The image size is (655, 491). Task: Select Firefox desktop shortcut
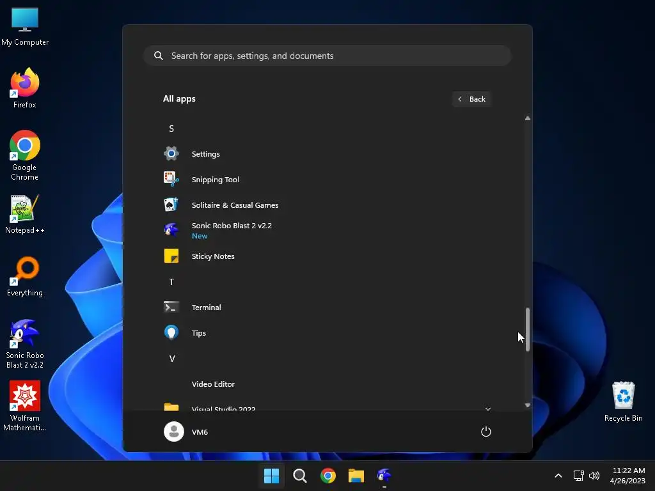(25, 88)
